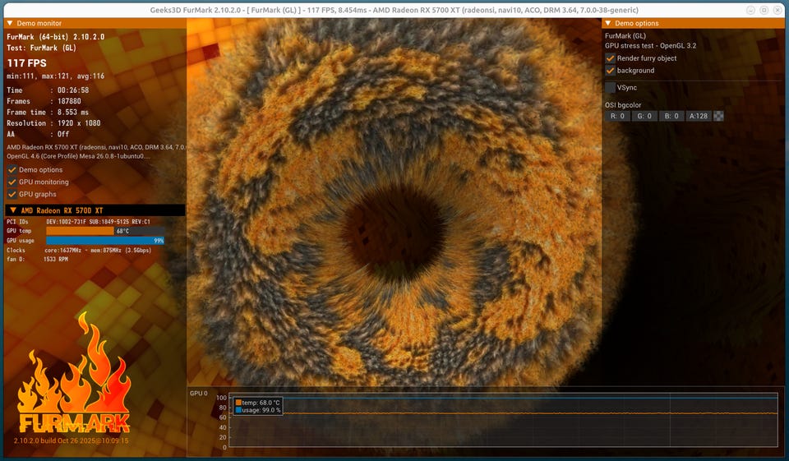Click the Frames 187880 row
The image size is (789, 461).
[x=44, y=101]
